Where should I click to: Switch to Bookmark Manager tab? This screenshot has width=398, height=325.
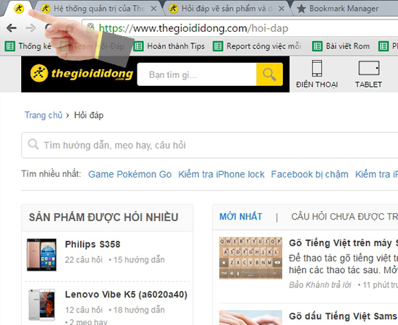click(344, 9)
